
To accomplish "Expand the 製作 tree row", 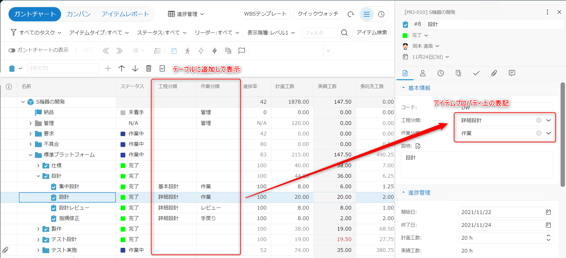I will point(38,229).
